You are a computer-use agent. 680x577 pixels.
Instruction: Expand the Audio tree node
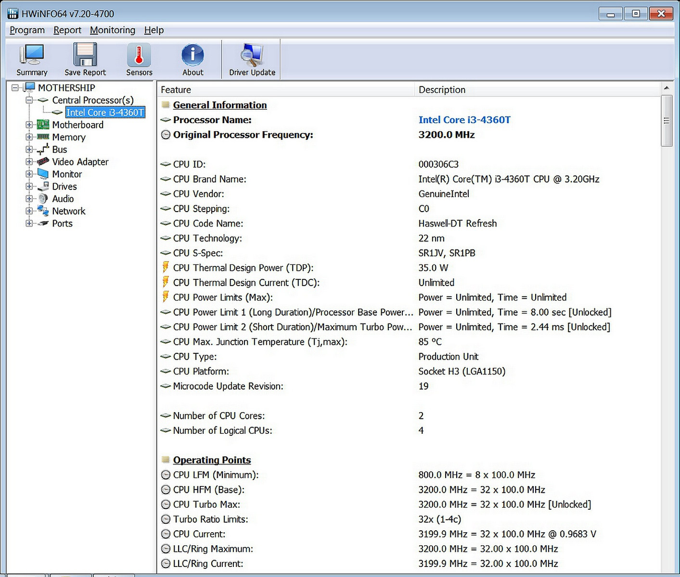pyautogui.click(x=29, y=199)
